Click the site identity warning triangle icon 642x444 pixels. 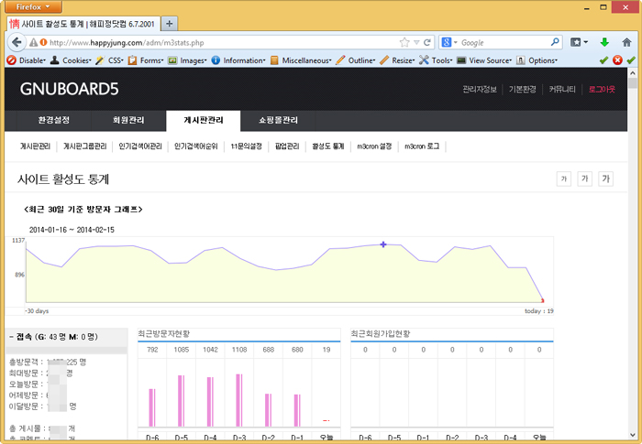(x=34, y=42)
